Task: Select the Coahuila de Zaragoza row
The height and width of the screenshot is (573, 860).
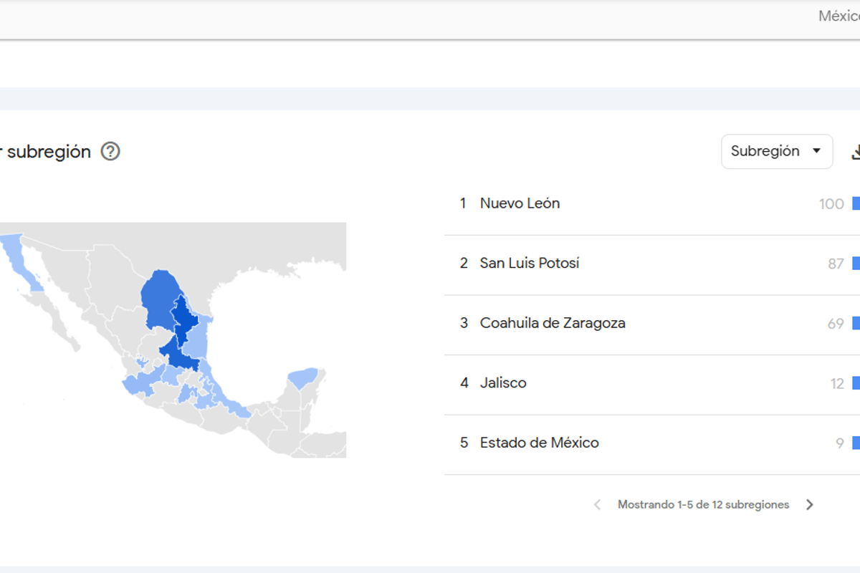Action: click(x=553, y=323)
